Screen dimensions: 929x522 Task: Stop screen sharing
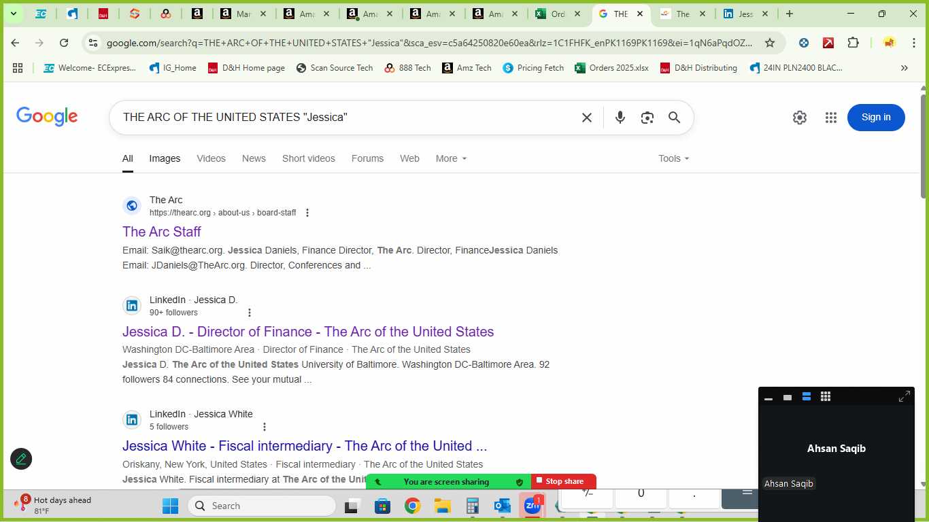click(564, 481)
